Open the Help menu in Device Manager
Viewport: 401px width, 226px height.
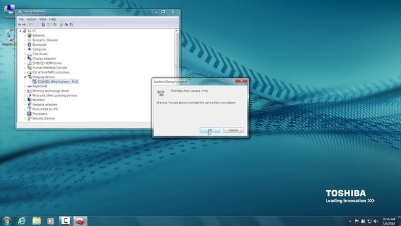53,19
